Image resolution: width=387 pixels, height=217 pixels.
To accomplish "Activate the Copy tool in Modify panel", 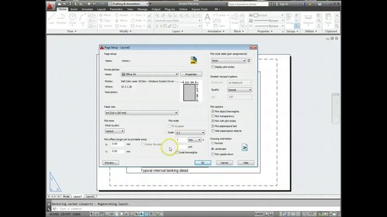I will [105, 20].
